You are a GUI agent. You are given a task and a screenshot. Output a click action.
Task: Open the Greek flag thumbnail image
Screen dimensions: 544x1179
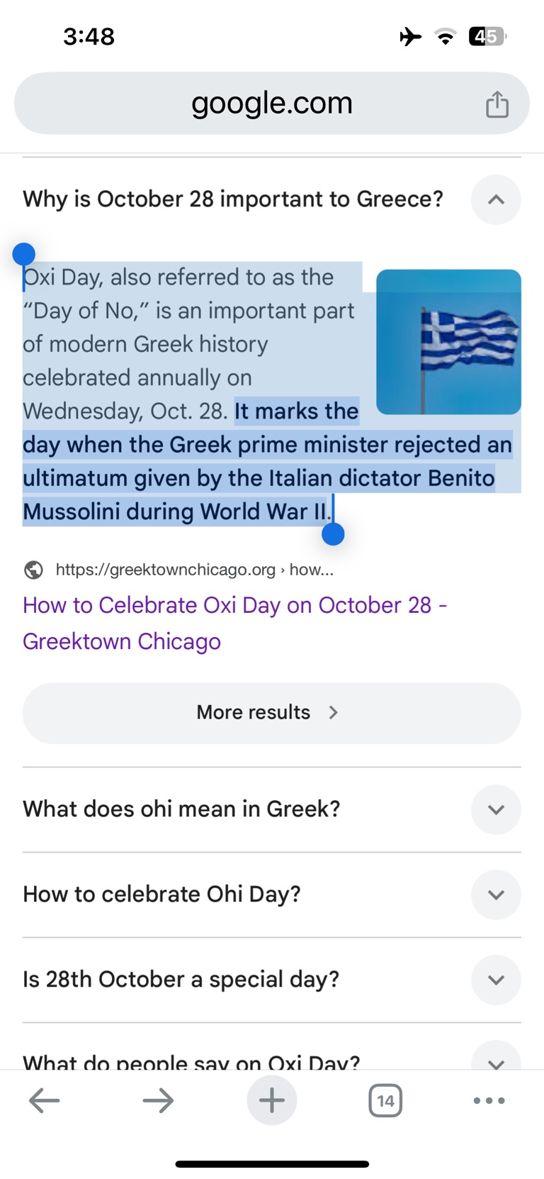448,341
